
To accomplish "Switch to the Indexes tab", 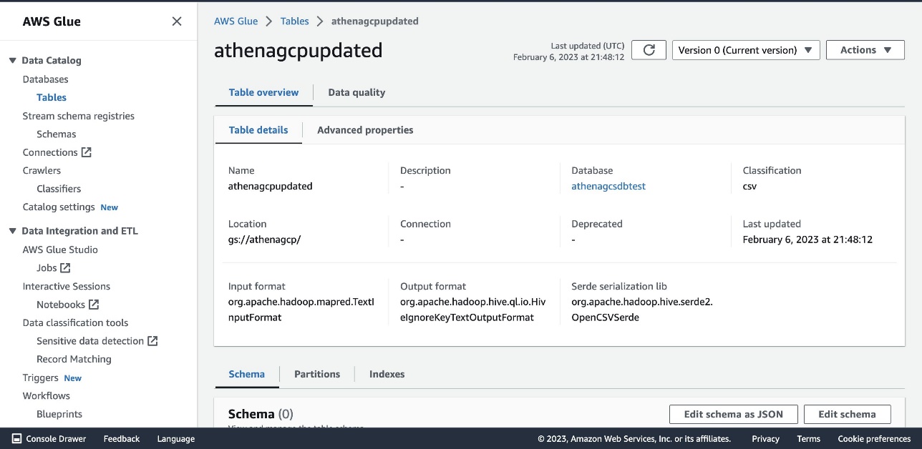I will tap(387, 374).
